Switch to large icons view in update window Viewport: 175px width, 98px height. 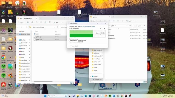[x=146, y=82]
